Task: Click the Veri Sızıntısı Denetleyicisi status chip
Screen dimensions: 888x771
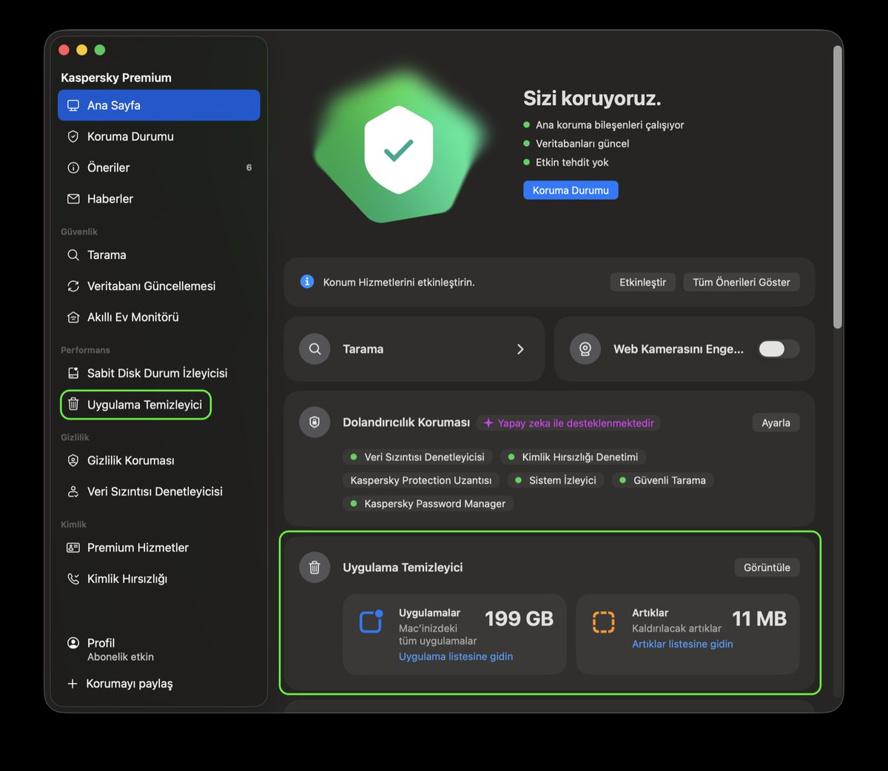Action: (417, 457)
